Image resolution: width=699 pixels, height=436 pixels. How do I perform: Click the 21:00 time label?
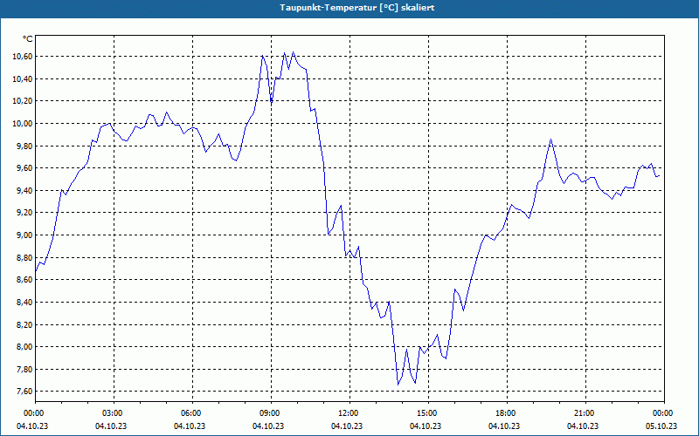tap(583, 413)
